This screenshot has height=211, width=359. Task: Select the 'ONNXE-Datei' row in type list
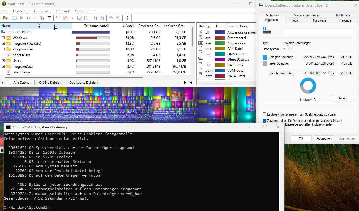(x=227, y=54)
